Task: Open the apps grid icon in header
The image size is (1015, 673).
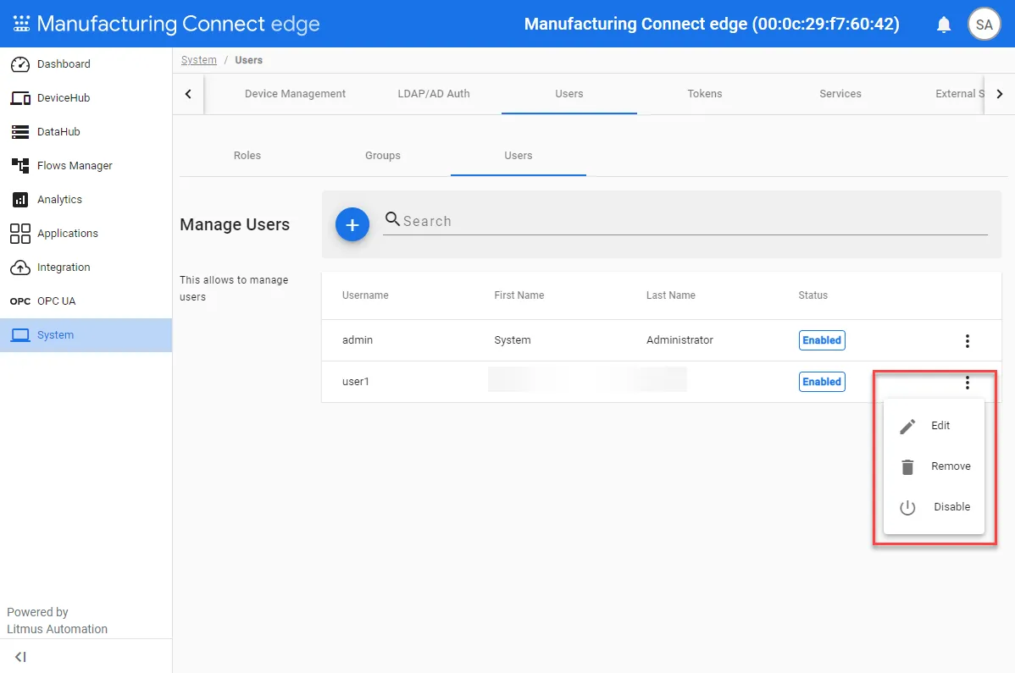Action: pyautogui.click(x=21, y=24)
